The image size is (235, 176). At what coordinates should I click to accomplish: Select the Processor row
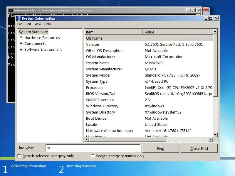coord(149,87)
